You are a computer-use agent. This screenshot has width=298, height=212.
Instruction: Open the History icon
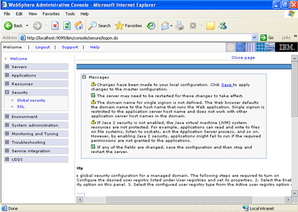coord(151,26)
